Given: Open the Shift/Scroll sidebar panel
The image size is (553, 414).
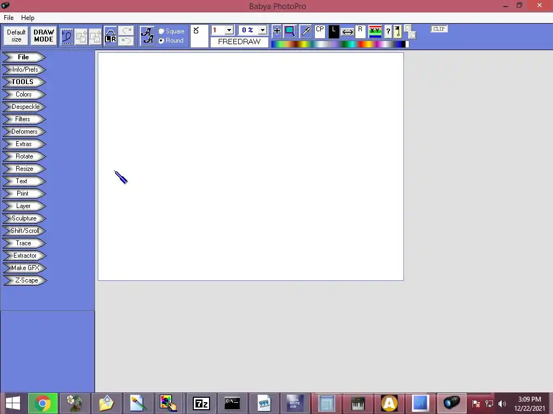Looking at the screenshot, I should 24,231.
